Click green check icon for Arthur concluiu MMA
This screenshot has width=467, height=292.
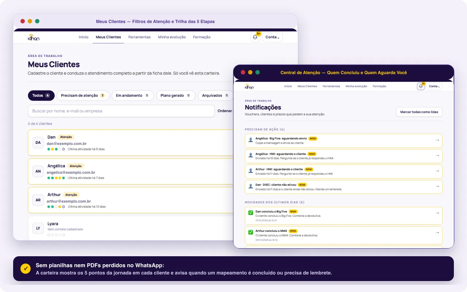click(x=251, y=232)
